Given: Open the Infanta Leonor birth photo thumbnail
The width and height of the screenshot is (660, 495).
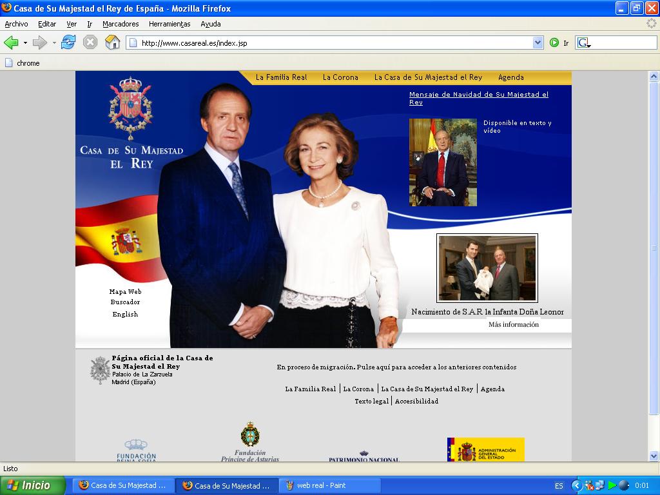Looking at the screenshot, I should [487, 268].
